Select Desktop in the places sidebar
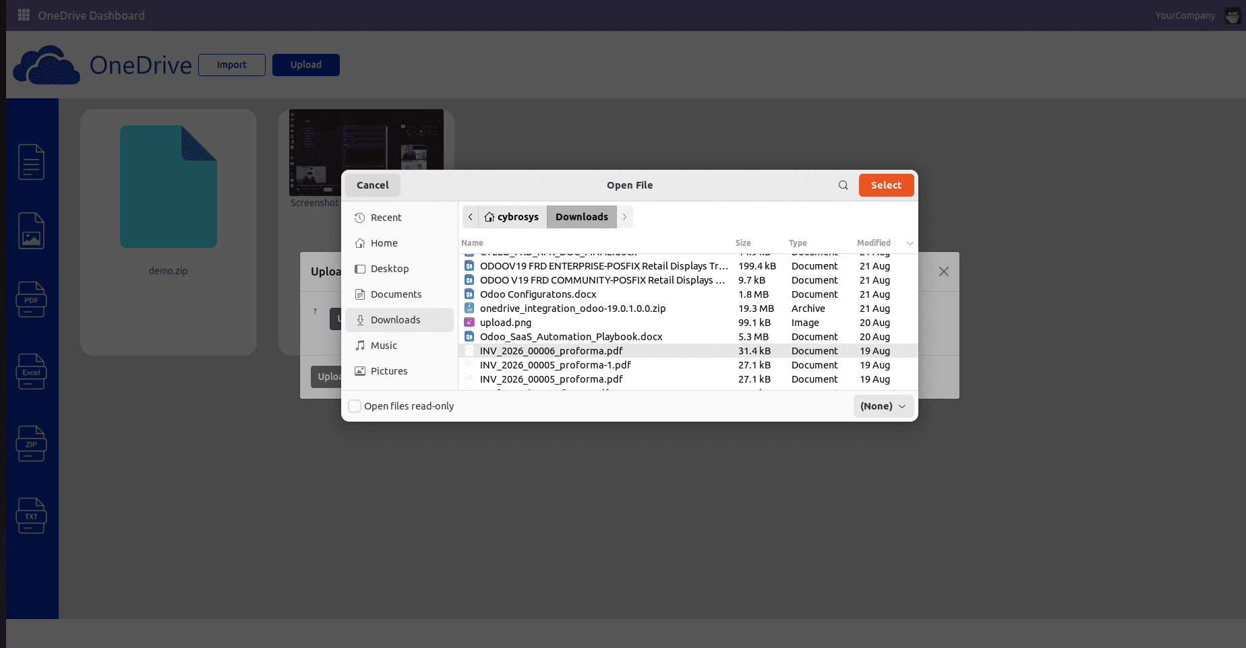Viewport: 1246px width, 648px height. point(399,269)
